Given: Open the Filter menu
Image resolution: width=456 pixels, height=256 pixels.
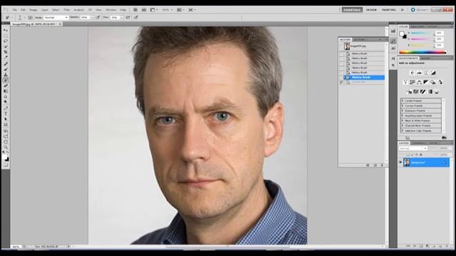Looking at the screenshot, I should [x=66, y=10].
